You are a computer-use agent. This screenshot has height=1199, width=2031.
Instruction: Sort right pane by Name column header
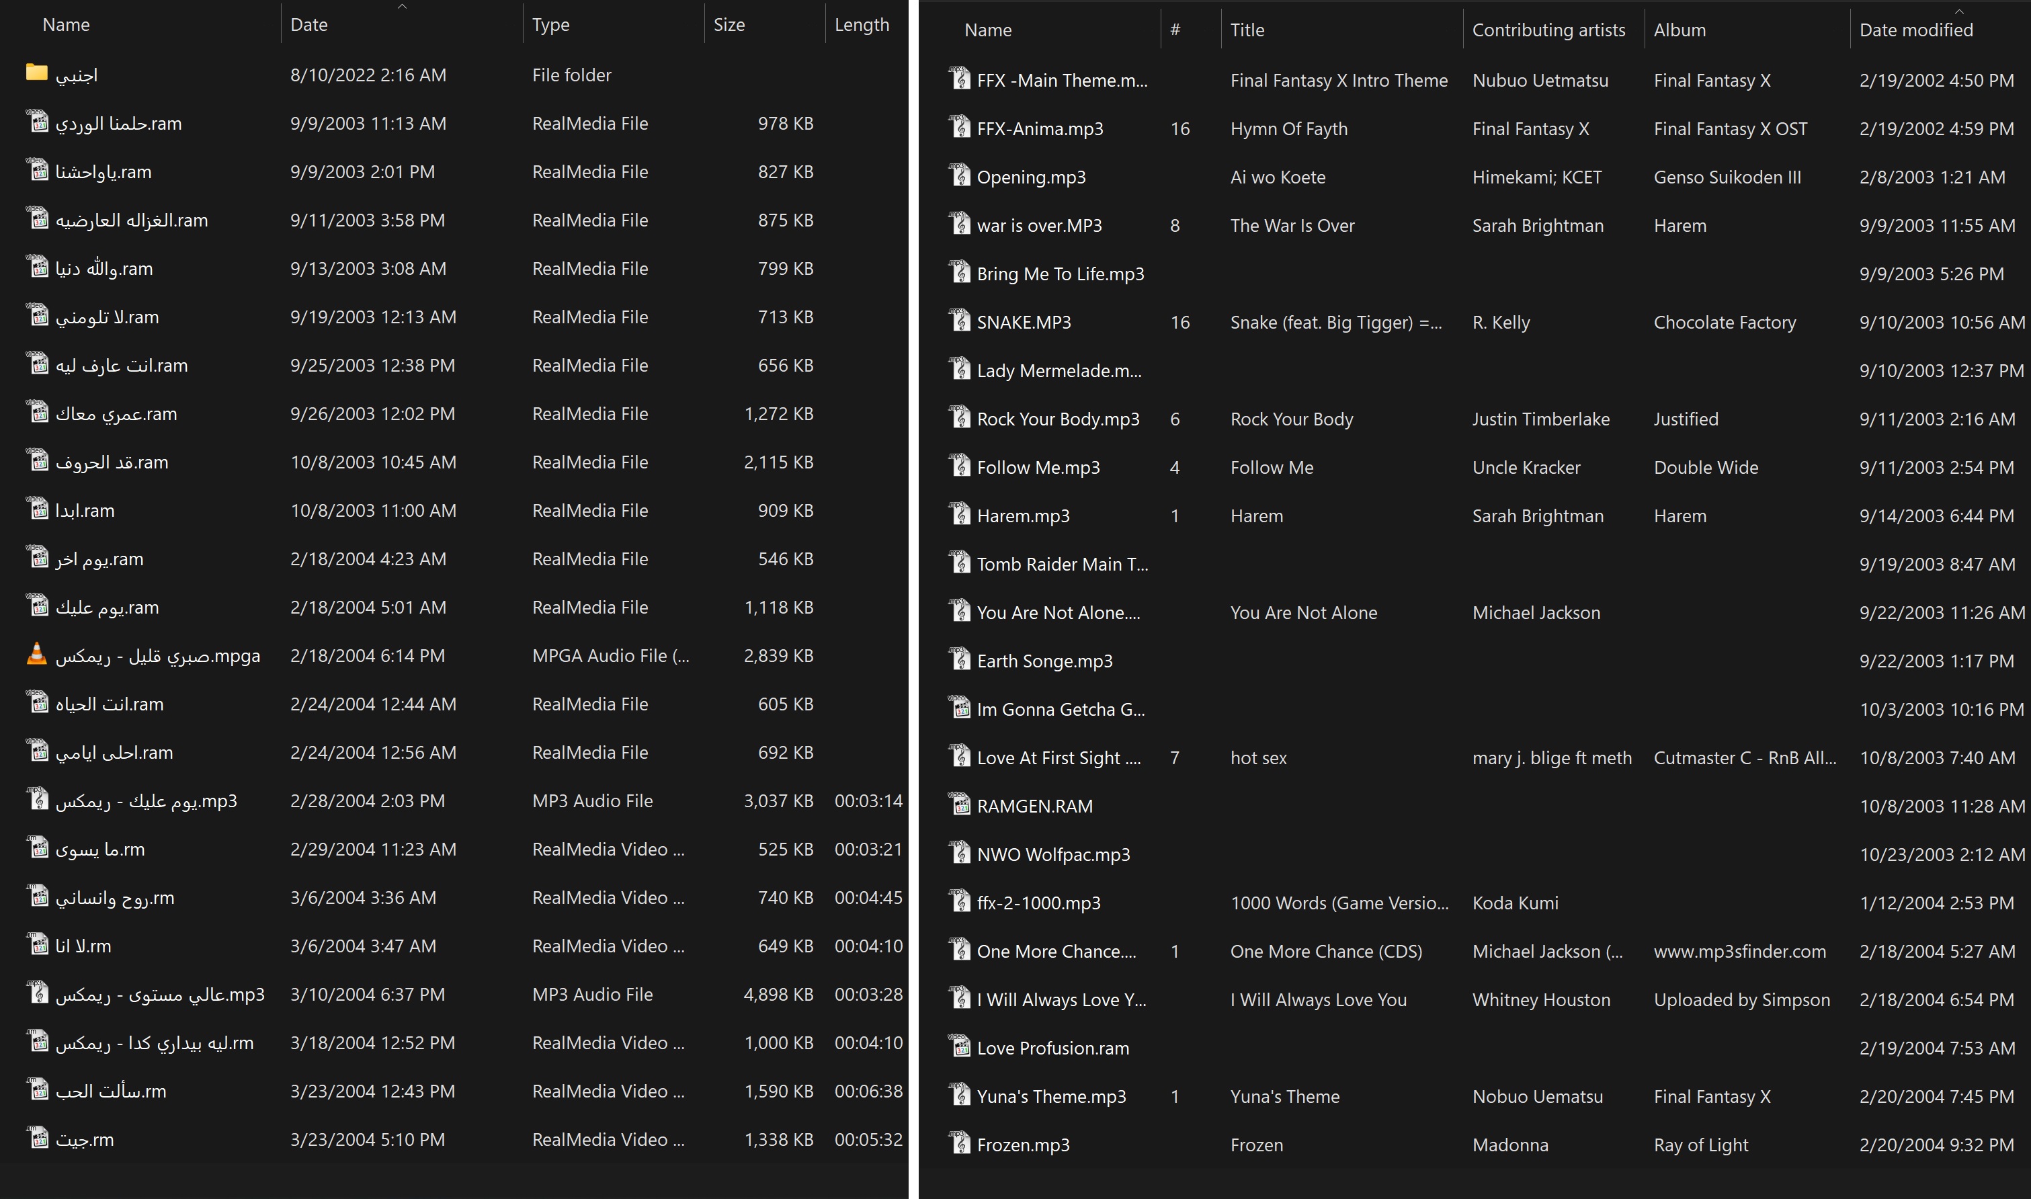click(988, 30)
